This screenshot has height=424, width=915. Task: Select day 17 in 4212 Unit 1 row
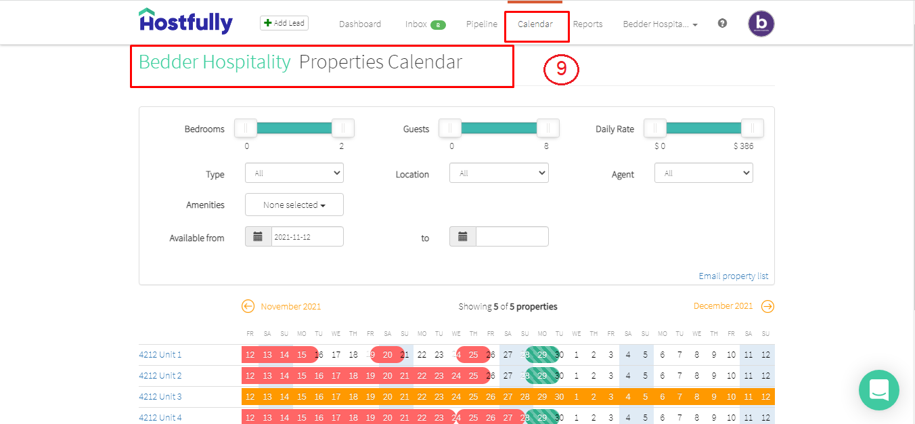[x=336, y=355]
